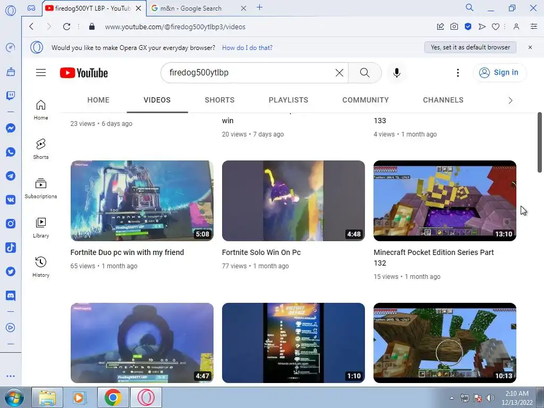Open YouTube hamburger guide menu

41,72
